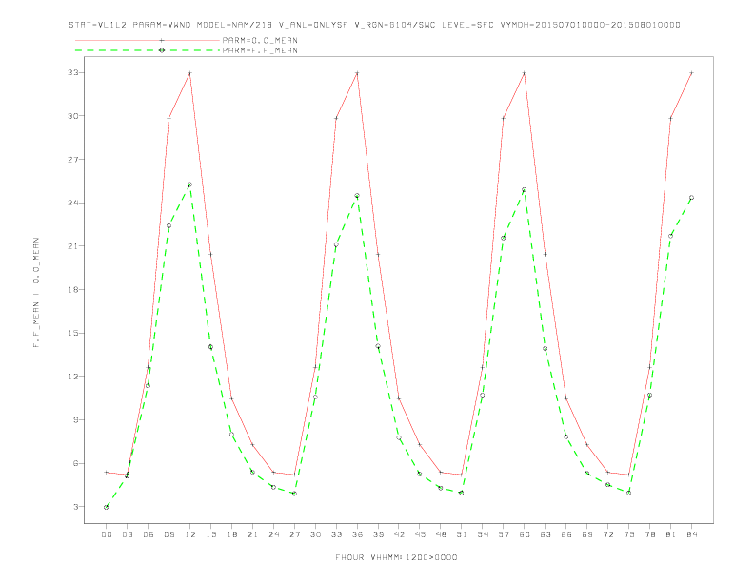Click x-axis forecast hour label 36
The image size is (754, 582).
coord(357,534)
